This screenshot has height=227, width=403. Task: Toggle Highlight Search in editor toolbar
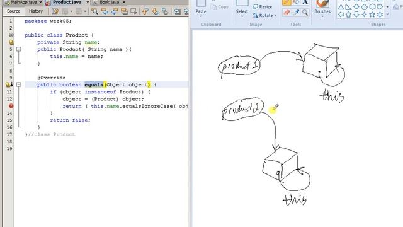point(124,11)
